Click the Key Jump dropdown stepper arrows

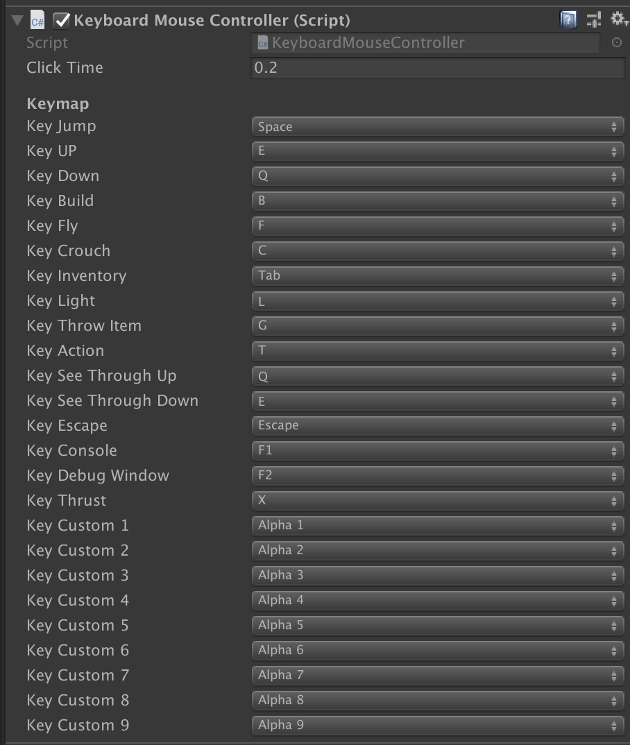click(615, 126)
